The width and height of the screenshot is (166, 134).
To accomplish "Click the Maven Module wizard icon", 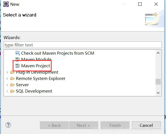I will pyautogui.click(x=18, y=59).
